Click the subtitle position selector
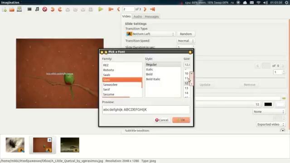This screenshot has height=163, width=290. (283, 130)
